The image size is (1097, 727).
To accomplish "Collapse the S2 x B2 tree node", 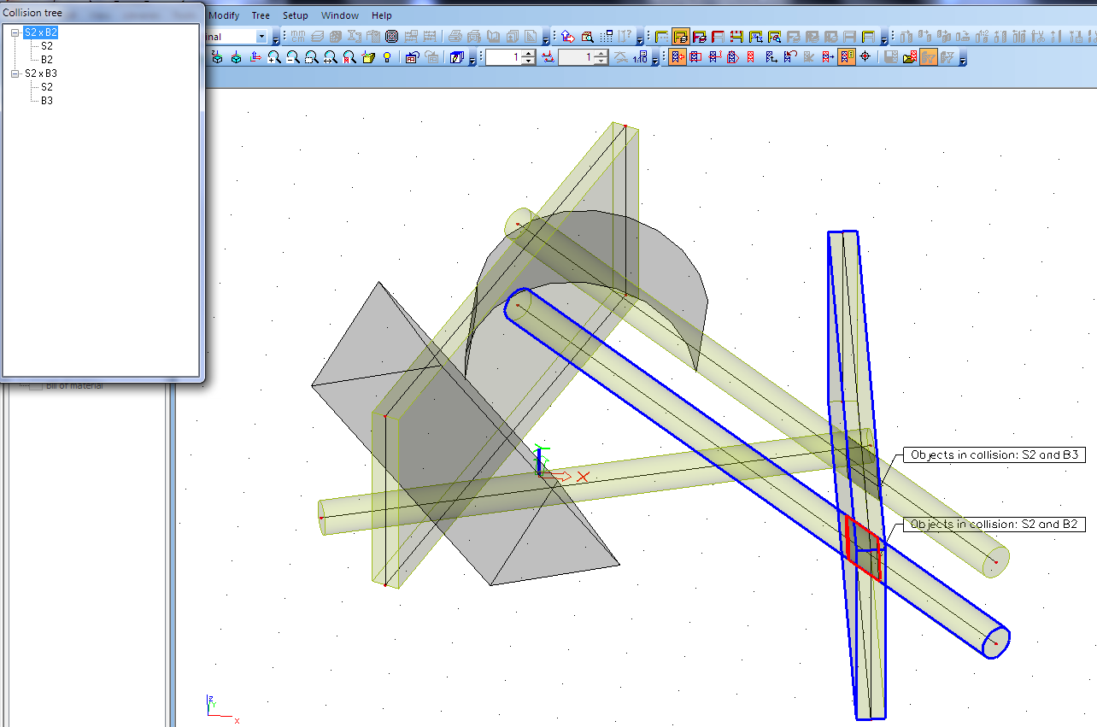I will 15,32.
